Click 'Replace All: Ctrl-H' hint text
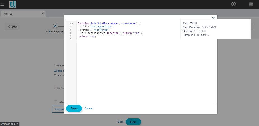The width and height of the screenshot is (259, 126). coord(194,31)
